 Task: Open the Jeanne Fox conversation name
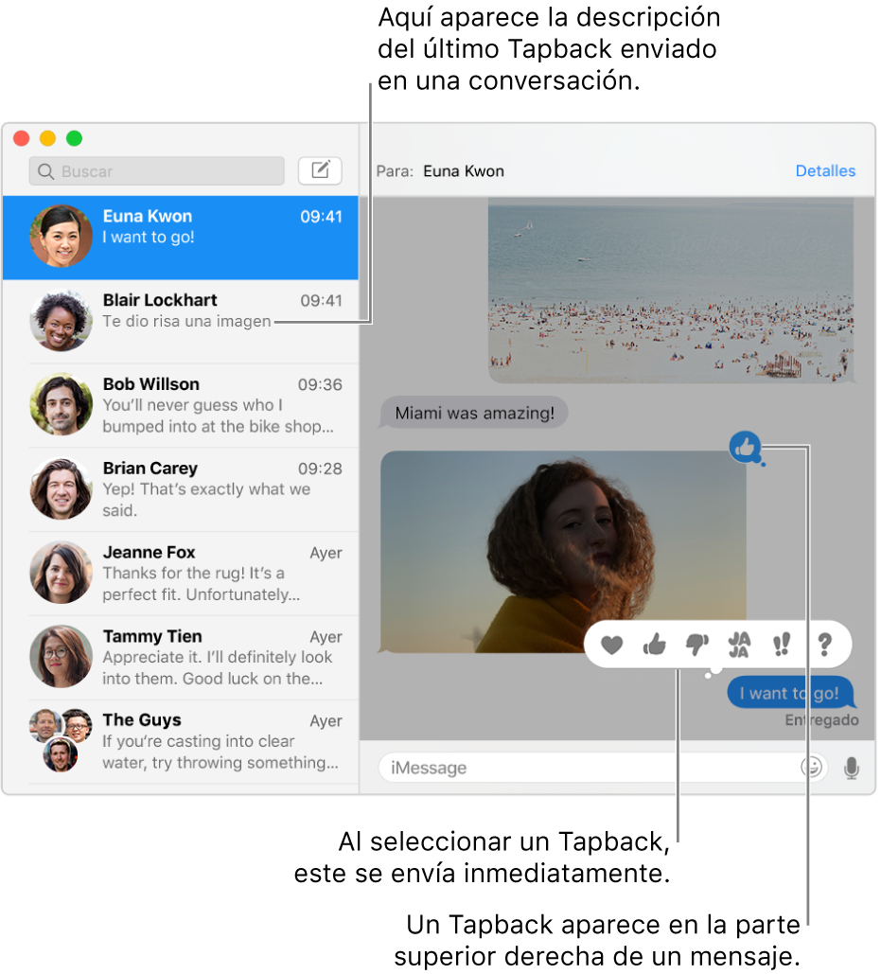[x=149, y=552]
